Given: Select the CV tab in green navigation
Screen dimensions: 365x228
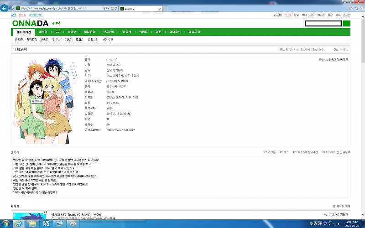Looking at the screenshot, I should tap(57, 32).
